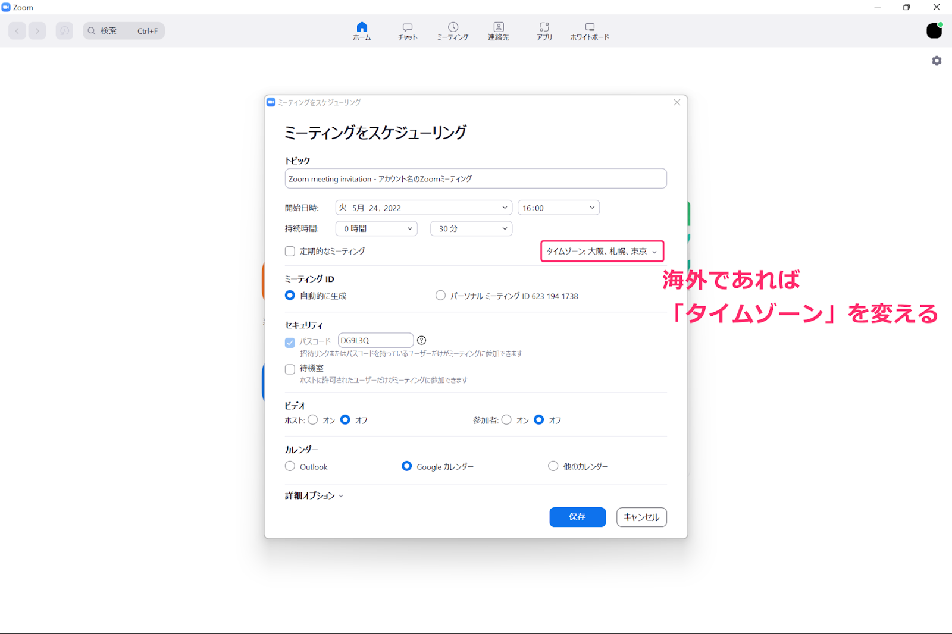The height and width of the screenshot is (634, 952).
Task: Open the start date dropdown
Action: [423, 208]
